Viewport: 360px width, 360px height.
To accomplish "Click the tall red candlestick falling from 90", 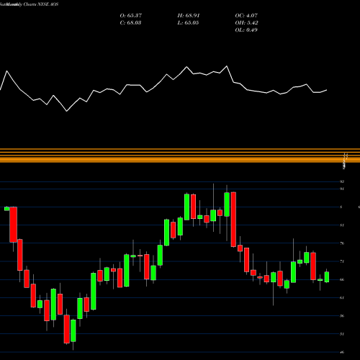I will pos(233,220).
